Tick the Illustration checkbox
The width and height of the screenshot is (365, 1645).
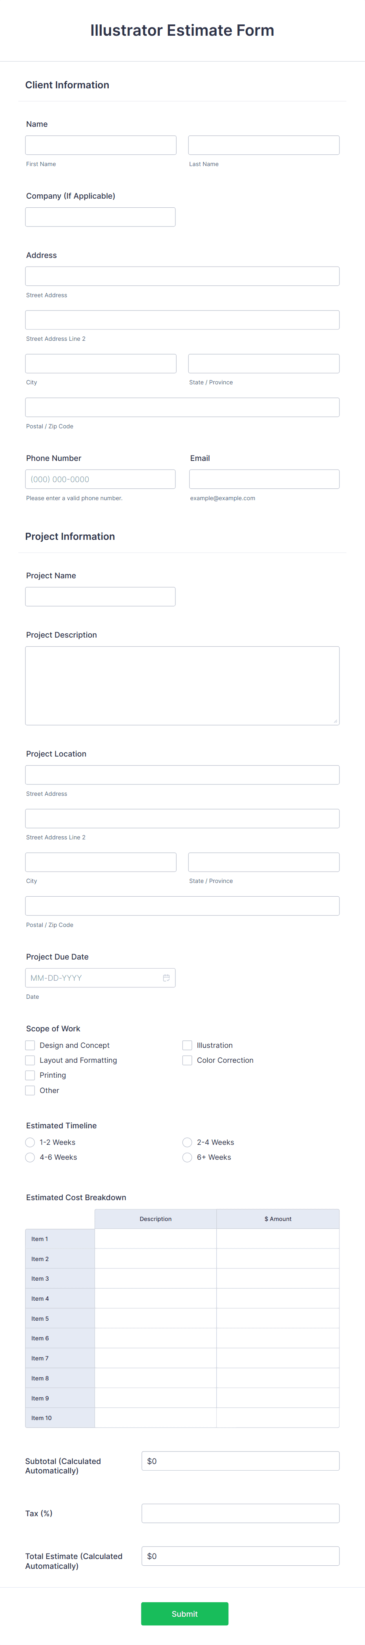tap(187, 1045)
